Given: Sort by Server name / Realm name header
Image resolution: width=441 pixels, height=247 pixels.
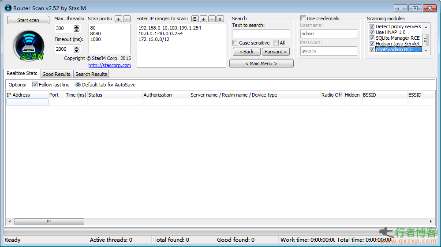Looking at the screenshot, I should pos(255,95).
